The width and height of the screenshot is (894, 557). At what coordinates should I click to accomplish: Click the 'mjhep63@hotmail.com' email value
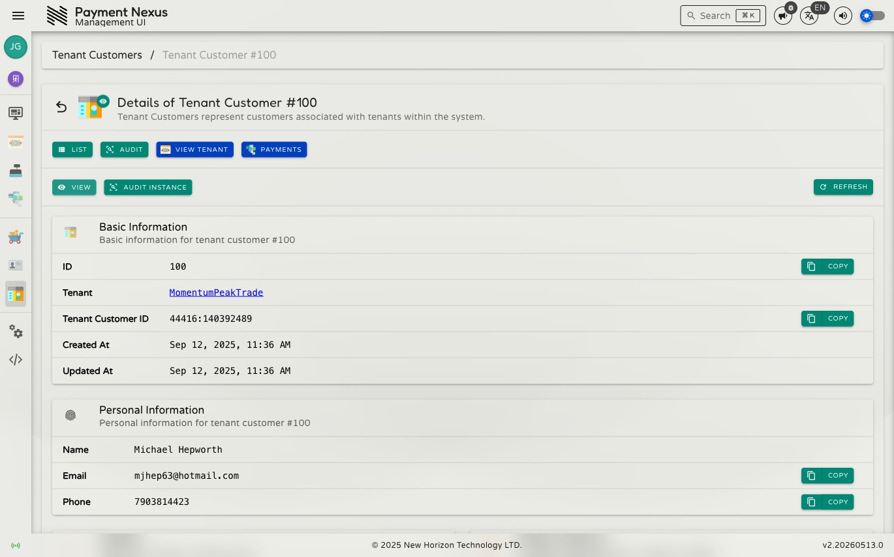click(x=187, y=476)
